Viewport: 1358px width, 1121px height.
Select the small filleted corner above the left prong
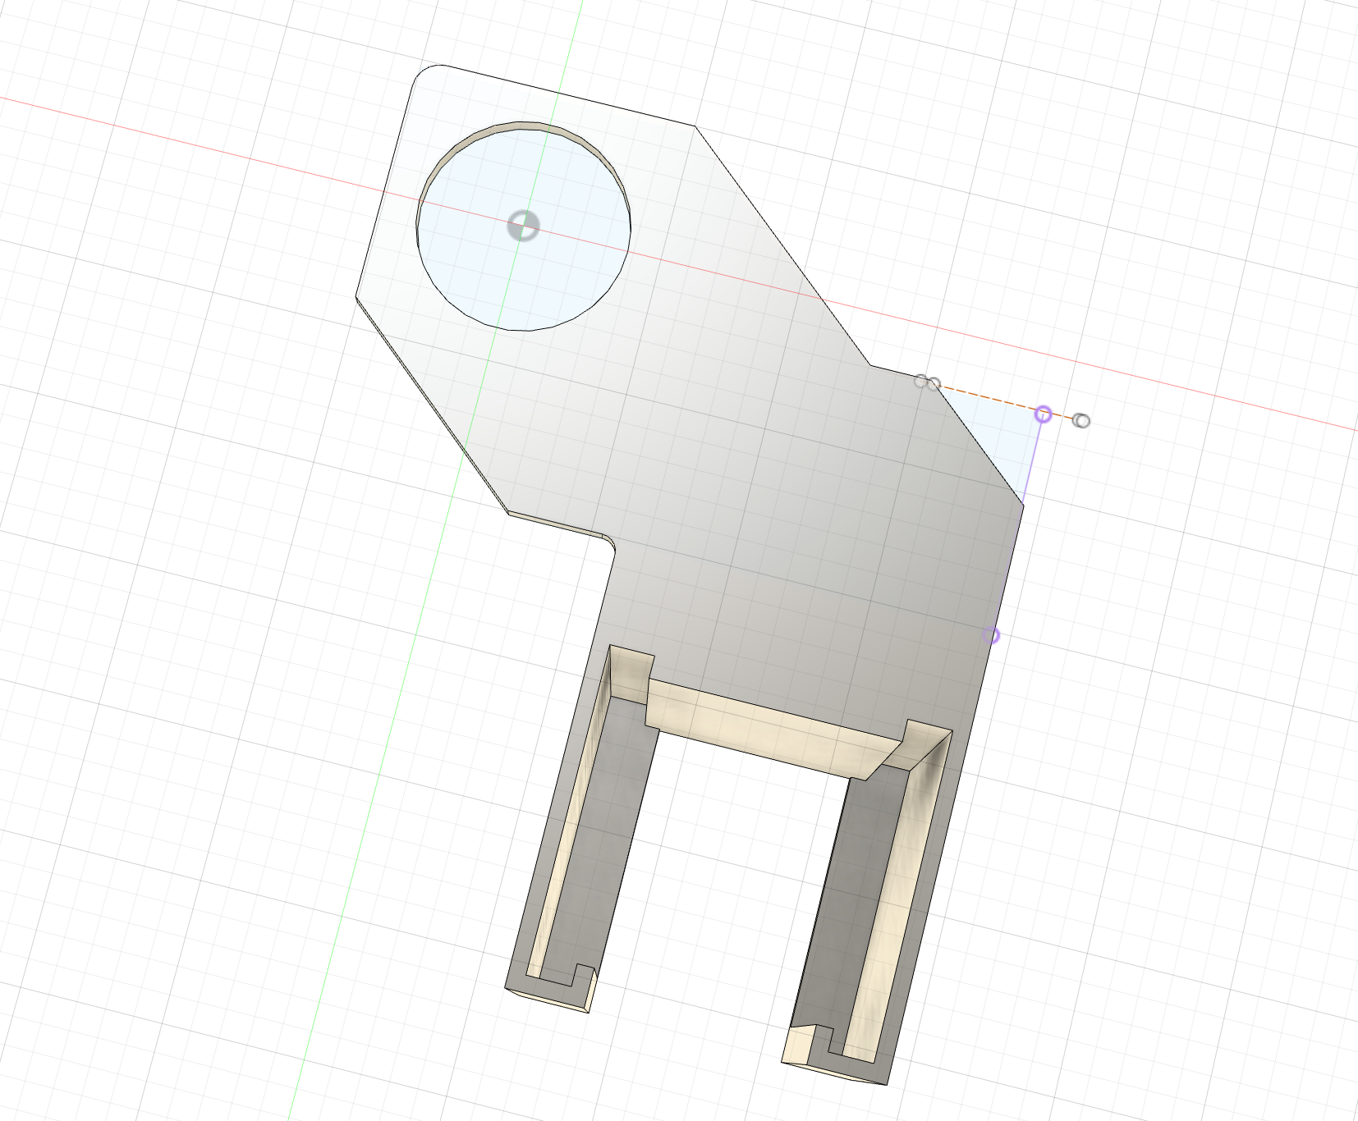pyautogui.click(x=608, y=542)
